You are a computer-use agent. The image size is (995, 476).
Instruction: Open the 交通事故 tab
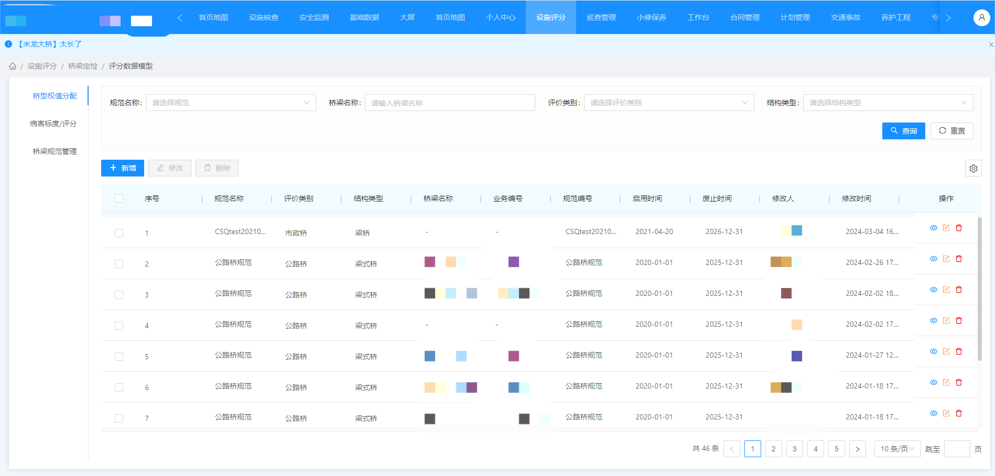[846, 17]
